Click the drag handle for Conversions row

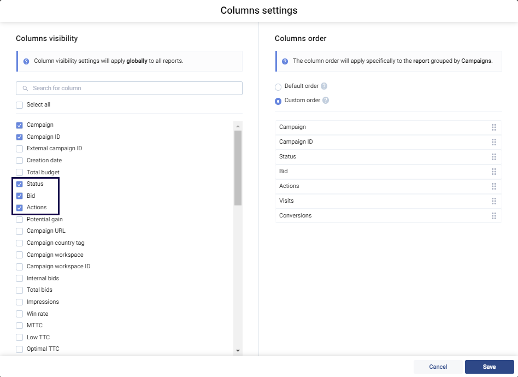pos(493,216)
